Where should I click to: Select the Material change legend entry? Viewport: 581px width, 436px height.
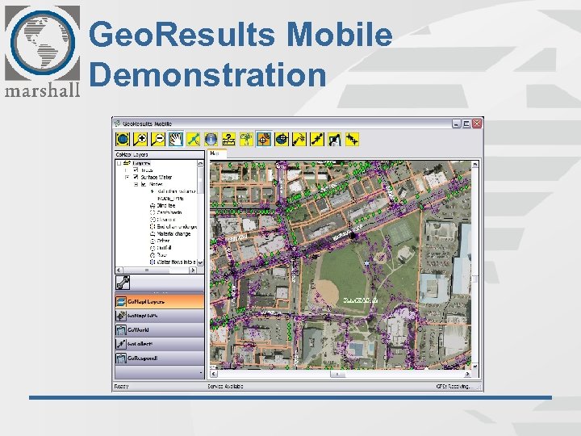170,234
